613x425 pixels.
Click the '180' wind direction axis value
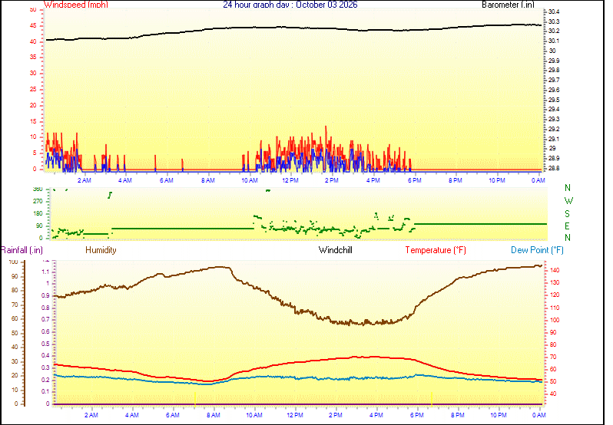38,213
